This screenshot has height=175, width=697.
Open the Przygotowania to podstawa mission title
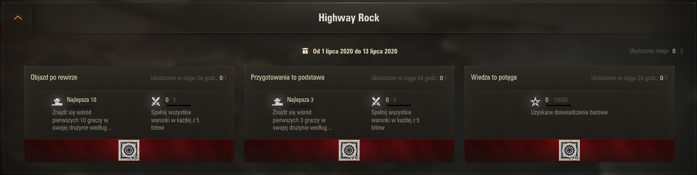click(288, 77)
